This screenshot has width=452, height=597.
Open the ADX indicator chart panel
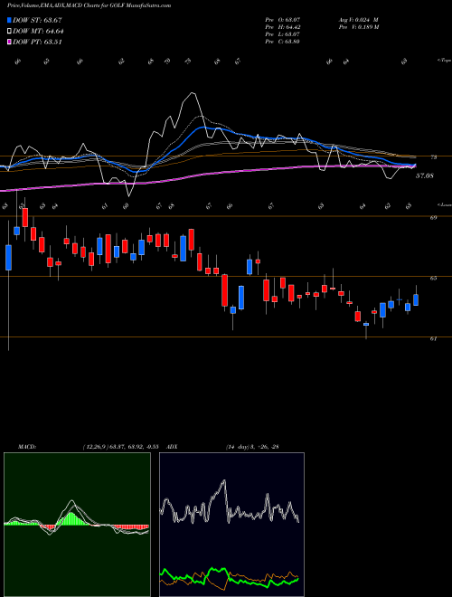pos(231,525)
